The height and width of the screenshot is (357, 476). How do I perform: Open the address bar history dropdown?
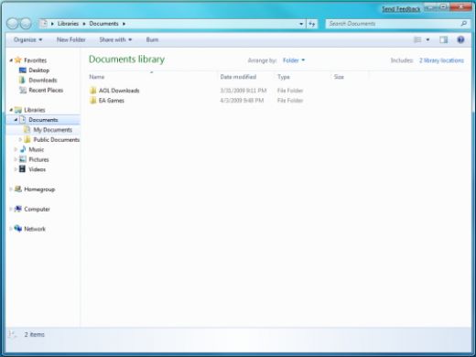301,24
